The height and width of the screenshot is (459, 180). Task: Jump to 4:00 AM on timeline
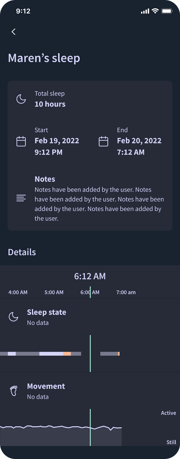click(18, 292)
